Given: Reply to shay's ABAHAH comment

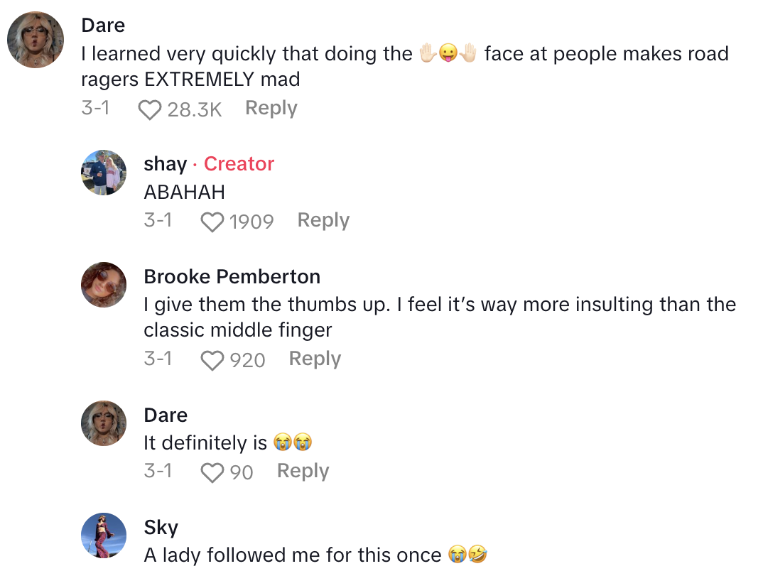Looking at the screenshot, I should coord(323,221).
